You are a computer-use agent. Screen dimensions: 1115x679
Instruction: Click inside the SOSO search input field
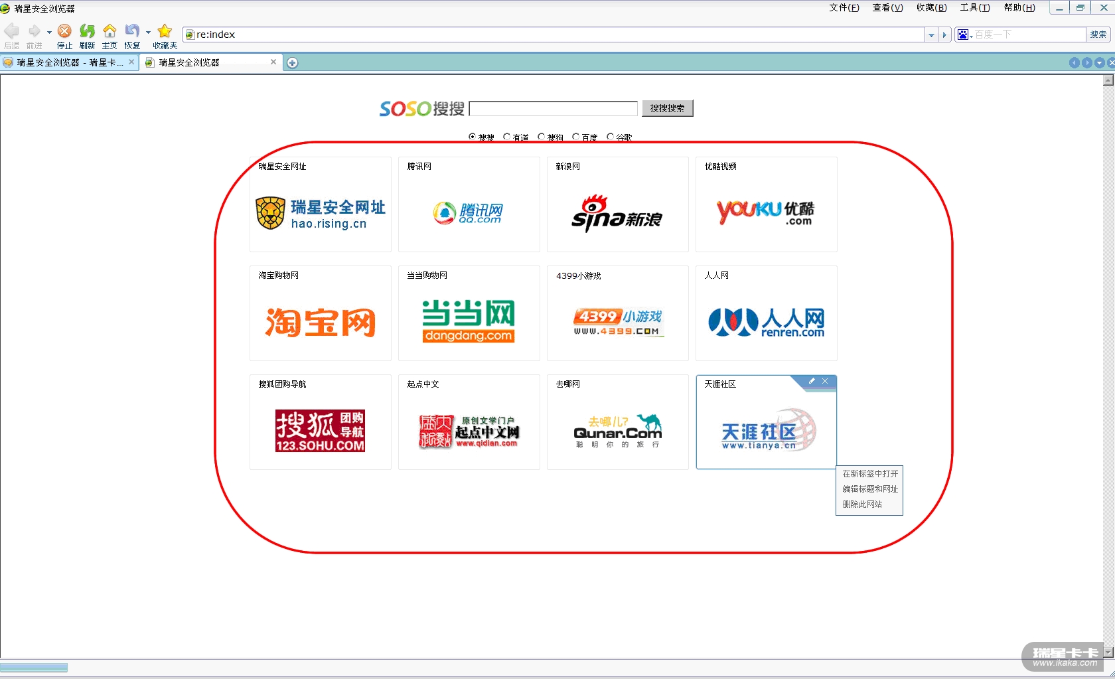[x=554, y=108]
